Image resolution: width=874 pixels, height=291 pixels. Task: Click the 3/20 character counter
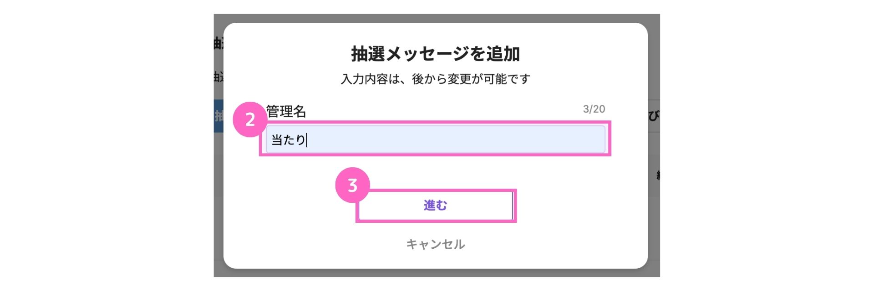pos(594,109)
